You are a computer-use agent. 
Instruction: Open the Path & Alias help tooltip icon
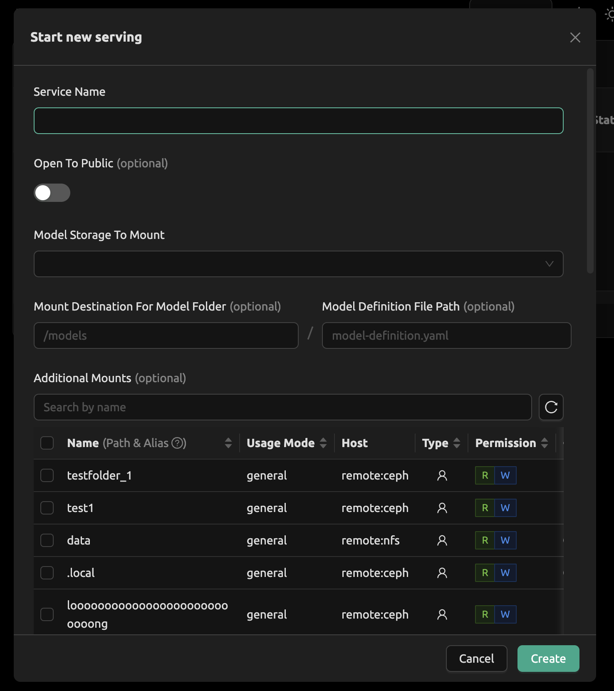click(178, 443)
